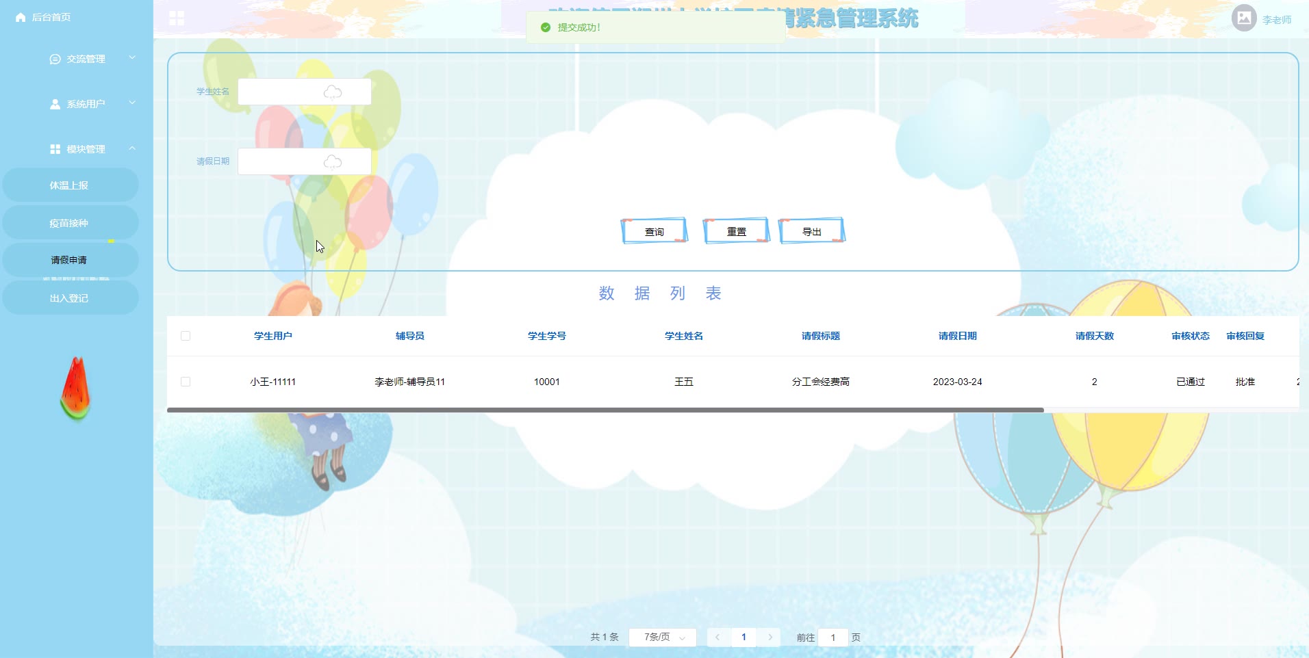Screen dimensions: 1309x658
Task: Click the 查询 search button
Action: coord(654,231)
